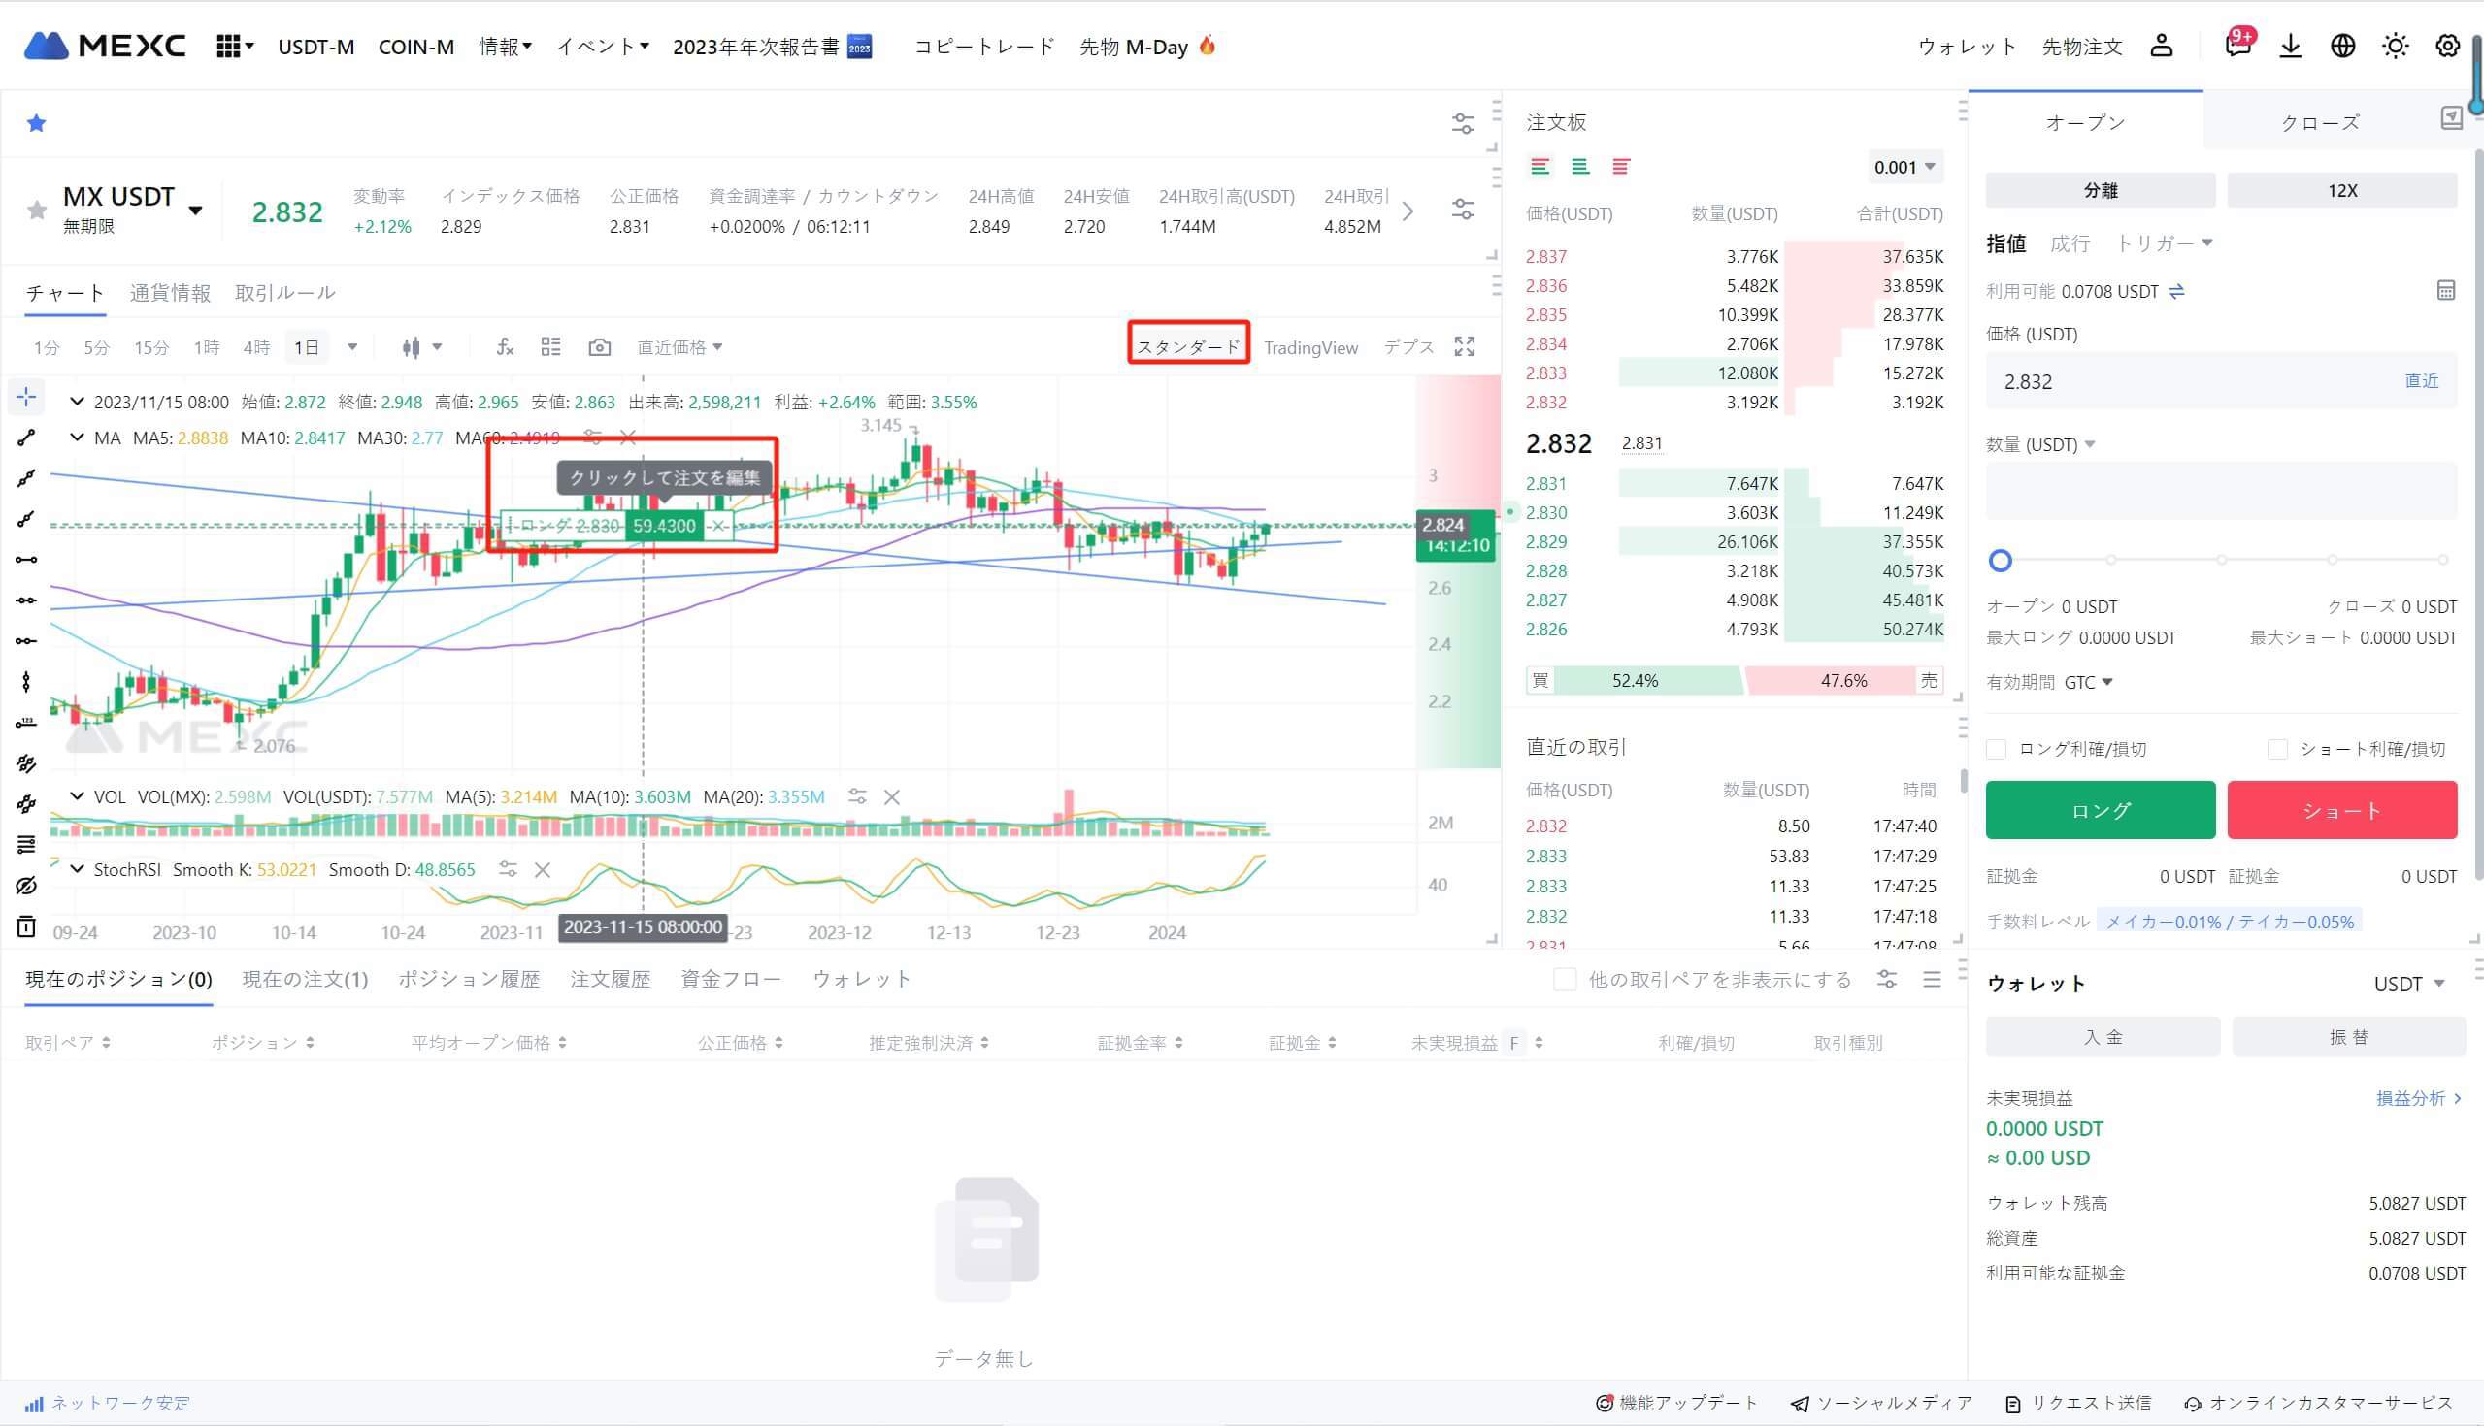Open 損益分析 profit analysis link
The image size is (2484, 1426).
point(2412,1098)
